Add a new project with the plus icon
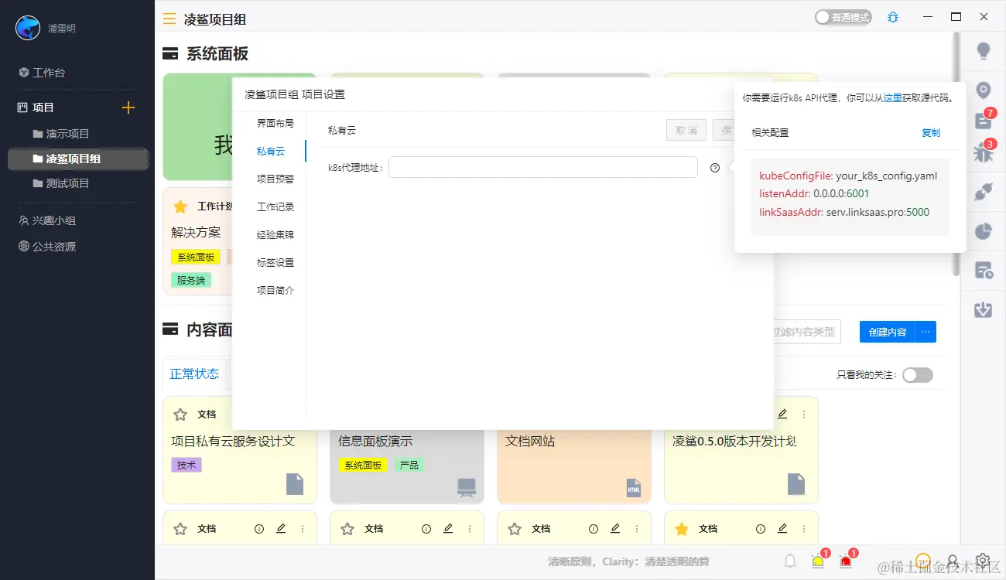 (x=128, y=107)
